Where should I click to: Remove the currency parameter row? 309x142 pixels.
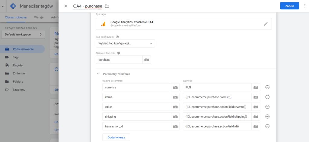pos(267,87)
